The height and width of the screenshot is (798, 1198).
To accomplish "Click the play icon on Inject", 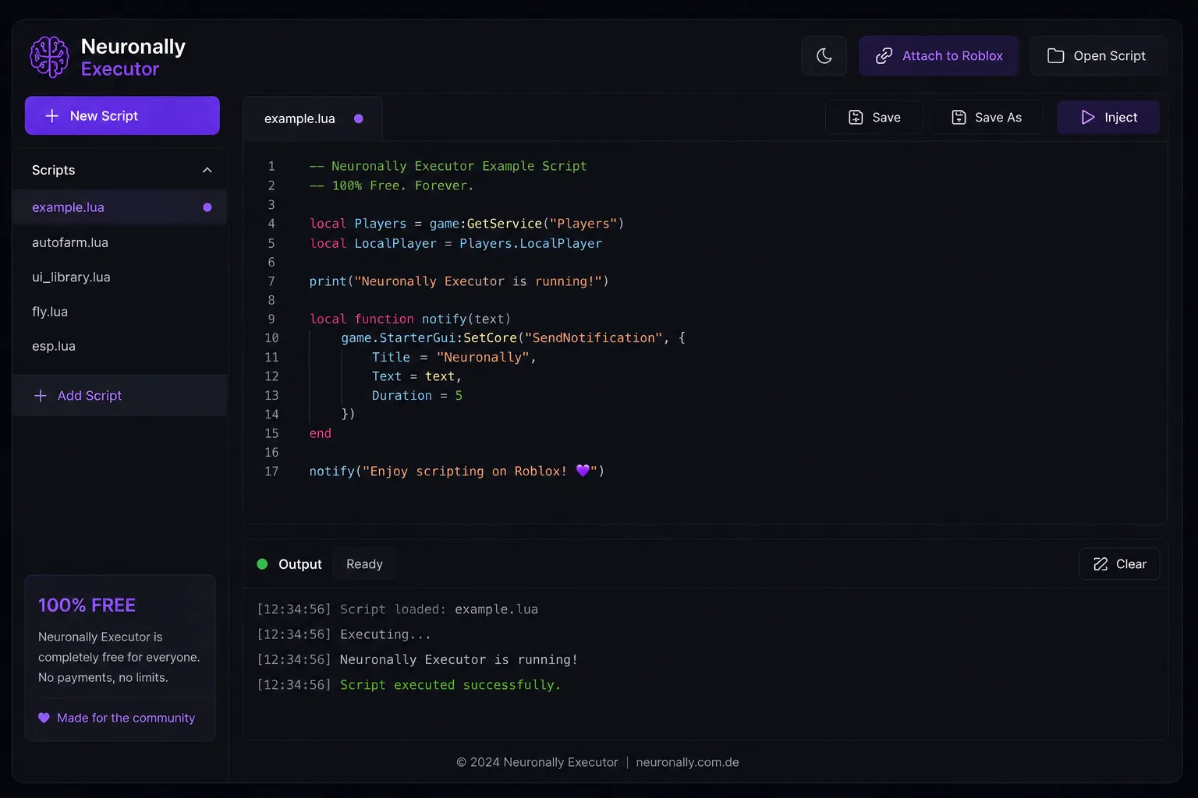I will 1088,117.
